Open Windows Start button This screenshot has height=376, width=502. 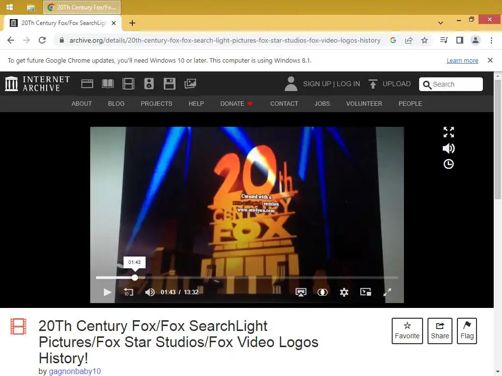tap(10, 7)
